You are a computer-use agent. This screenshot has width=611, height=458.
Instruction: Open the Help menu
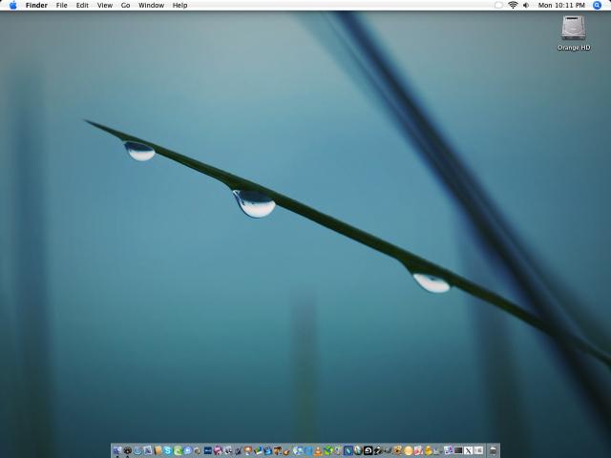[179, 6]
